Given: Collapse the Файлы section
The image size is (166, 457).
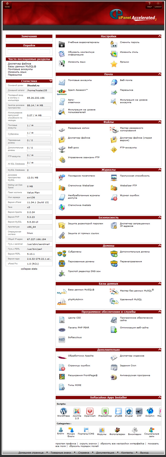Looking at the screenshot, I should [x=159, y=122].
